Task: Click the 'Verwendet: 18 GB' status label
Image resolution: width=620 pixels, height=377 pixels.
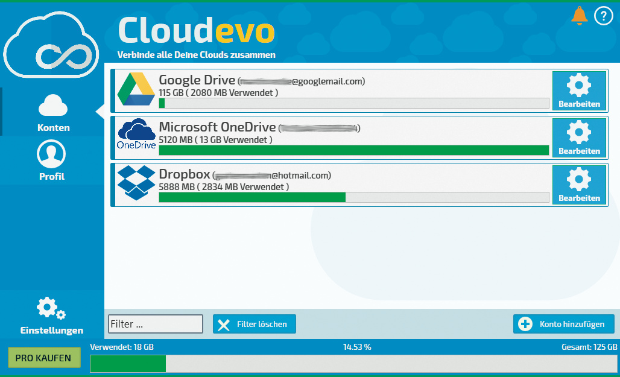Action: (122, 347)
